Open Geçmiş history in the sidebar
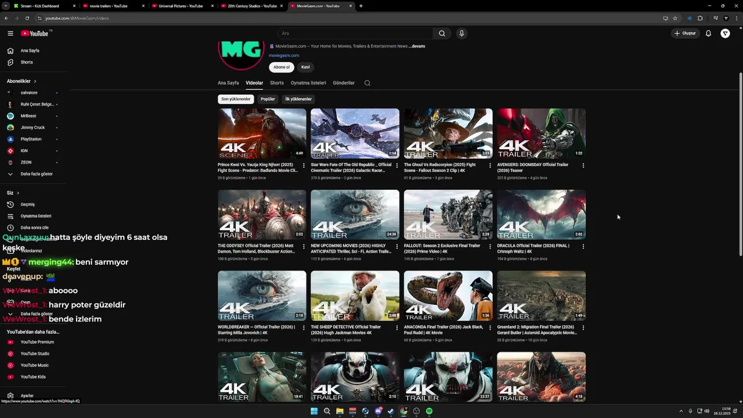 (28, 204)
